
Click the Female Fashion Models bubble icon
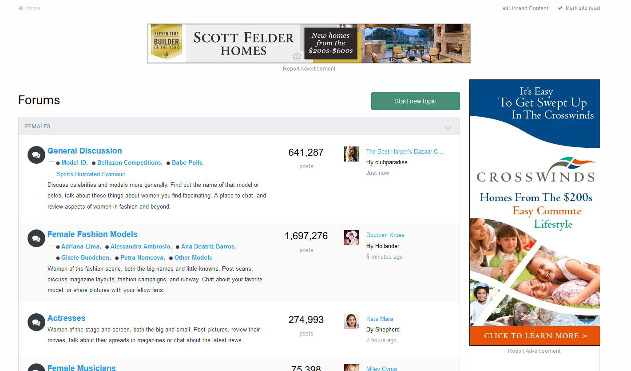click(36, 238)
